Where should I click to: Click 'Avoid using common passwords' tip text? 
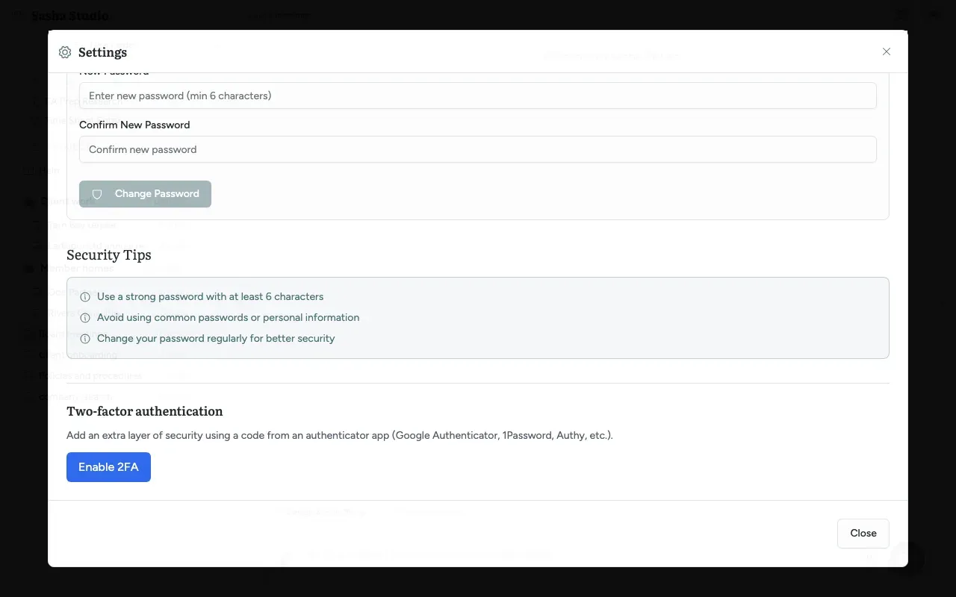pyautogui.click(x=229, y=317)
